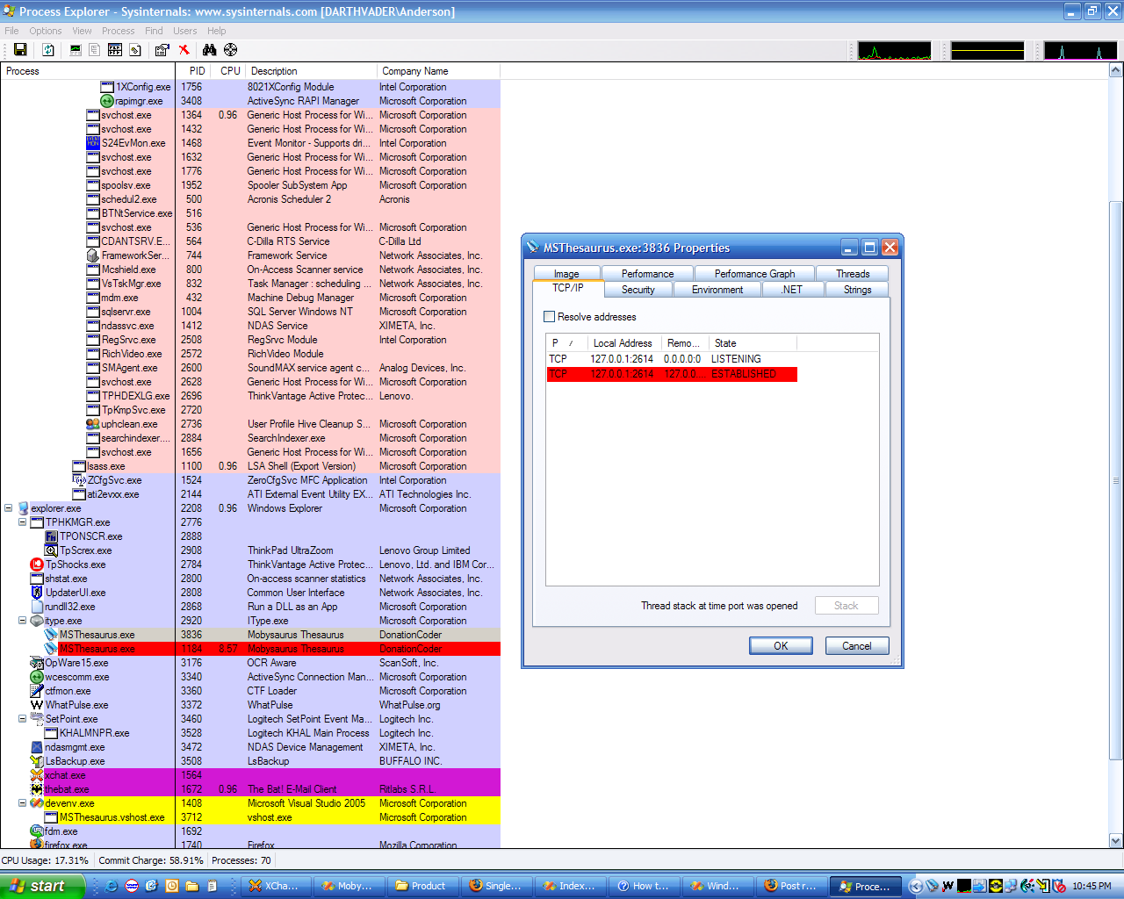Open the Options menu

pos(46,31)
